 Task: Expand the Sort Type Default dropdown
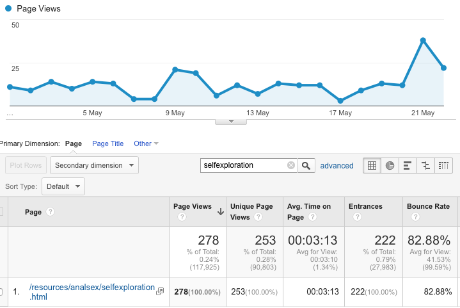63,186
